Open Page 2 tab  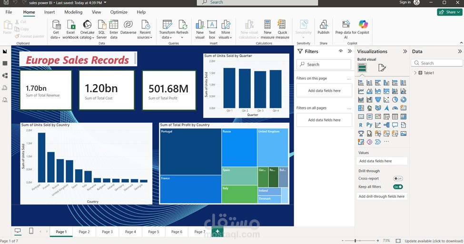click(84, 232)
